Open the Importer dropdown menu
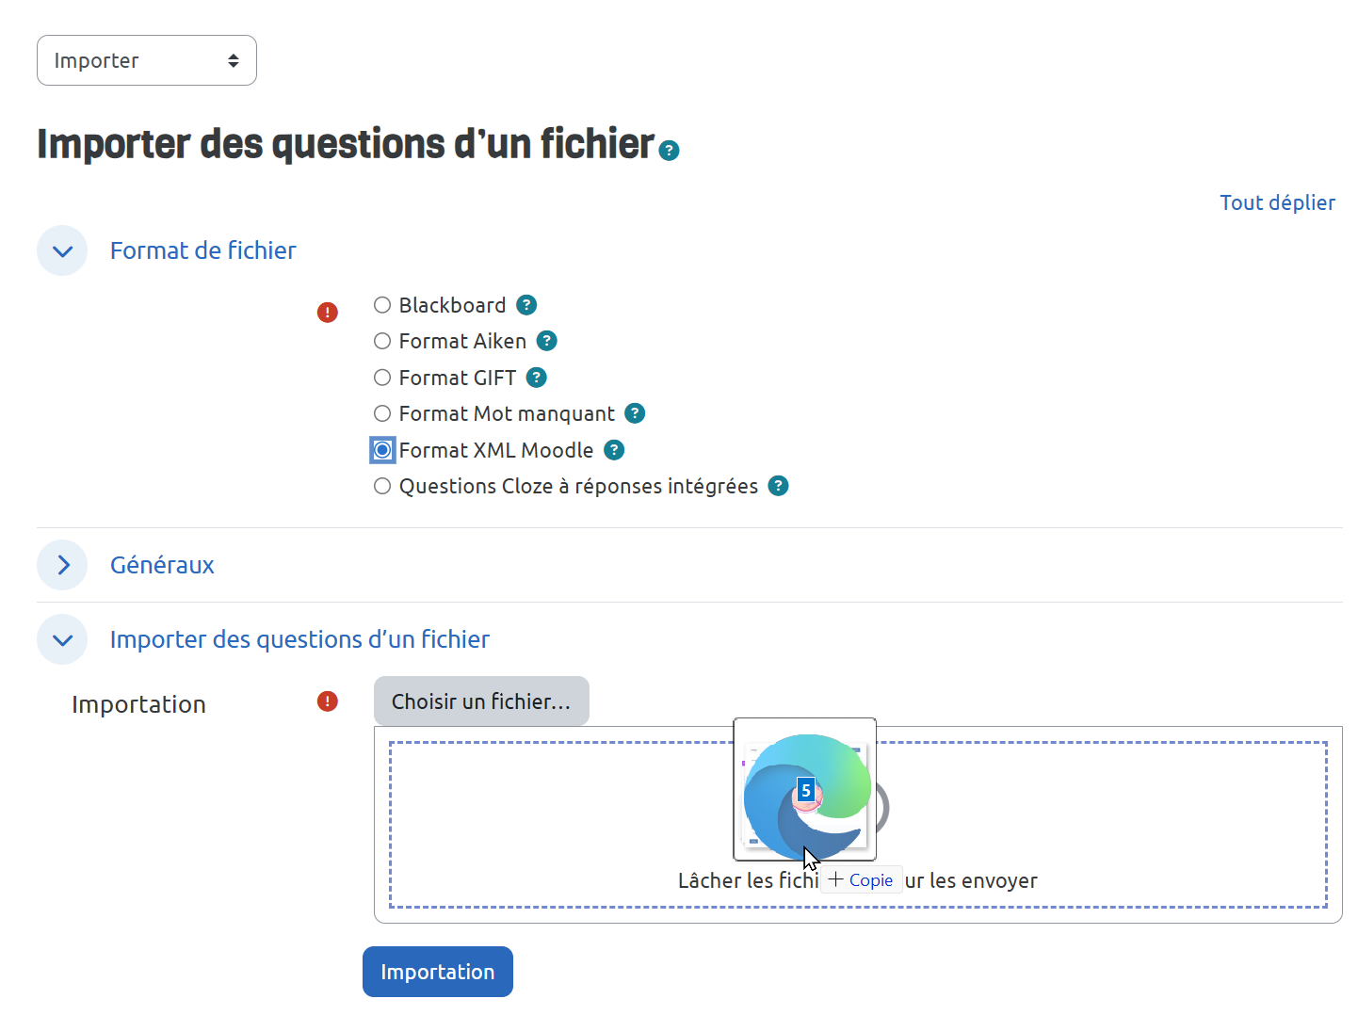This screenshot has height=1015, width=1358. coord(147,60)
